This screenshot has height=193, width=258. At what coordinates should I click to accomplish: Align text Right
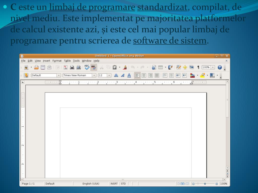(x=150, y=75)
